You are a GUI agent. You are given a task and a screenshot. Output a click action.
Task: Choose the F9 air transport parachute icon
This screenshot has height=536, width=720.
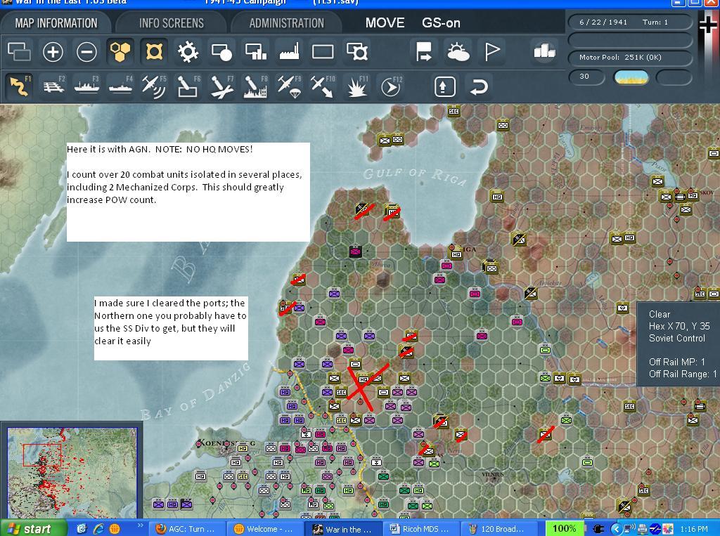289,86
